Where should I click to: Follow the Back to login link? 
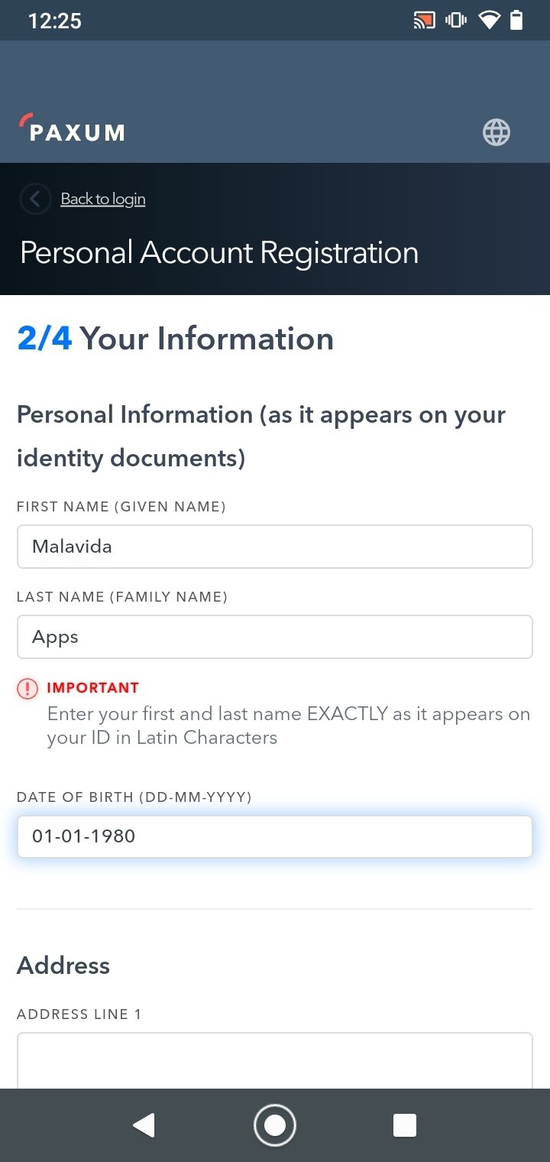tap(103, 199)
